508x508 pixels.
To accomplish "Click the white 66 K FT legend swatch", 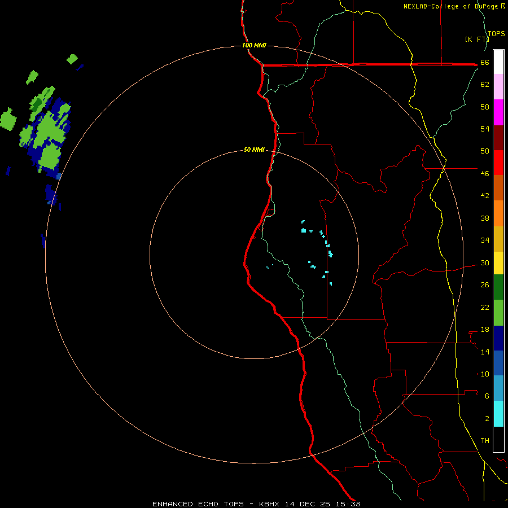I will [498, 62].
